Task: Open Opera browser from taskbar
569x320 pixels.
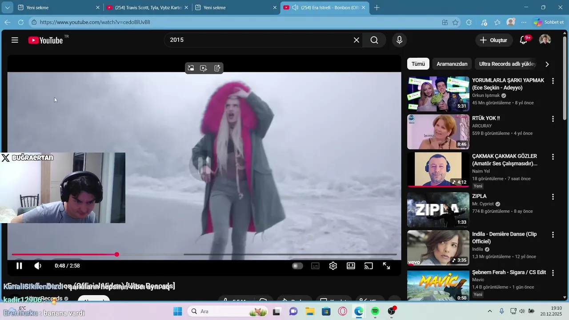Action: [342, 311]
